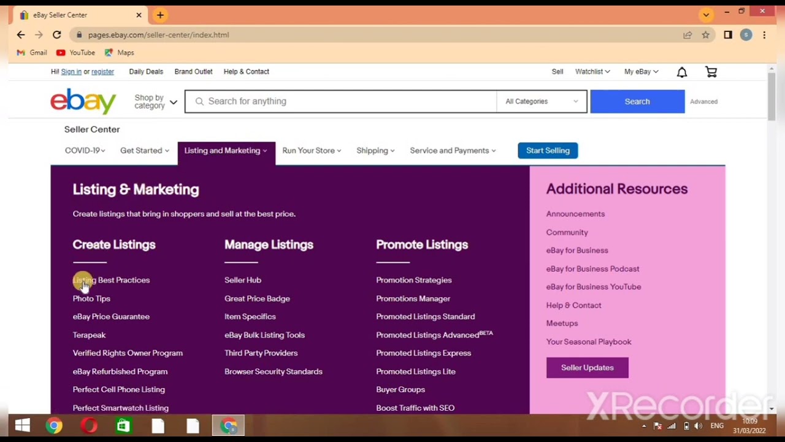Open Announcements under Additional Resources
The width and height of the screenshot is (785, 442).
coord(575,214)
